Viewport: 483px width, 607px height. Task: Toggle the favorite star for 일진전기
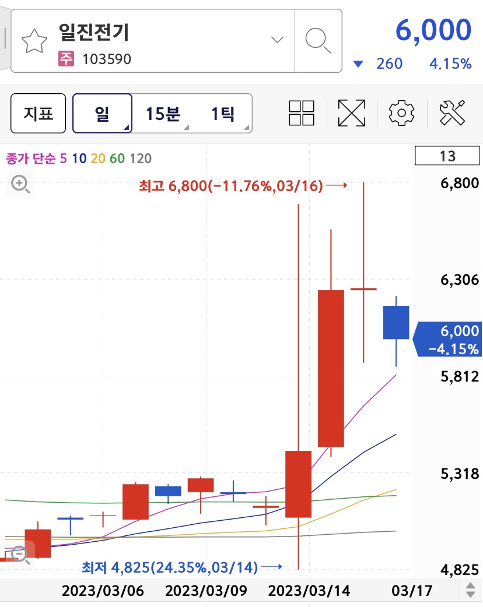click(x=35, y=39)
